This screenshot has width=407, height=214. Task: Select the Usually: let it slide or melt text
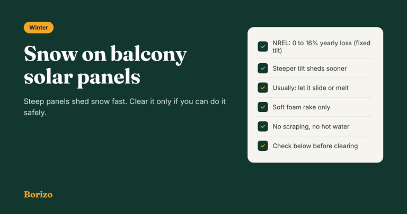click(x=311, y=88)
